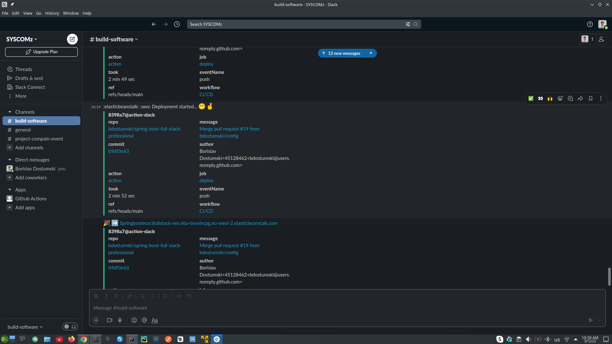The image size is (612, 344).
Task: Open the history clock icon
Action: point(177,24)
